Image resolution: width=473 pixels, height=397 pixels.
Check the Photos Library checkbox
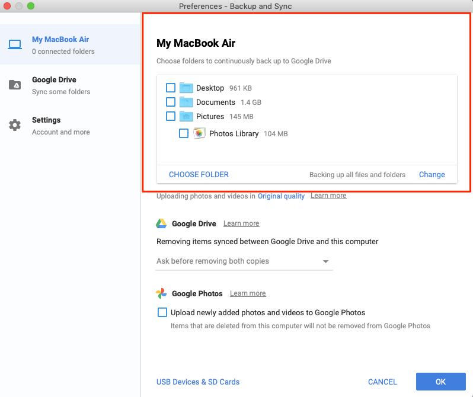184,133
